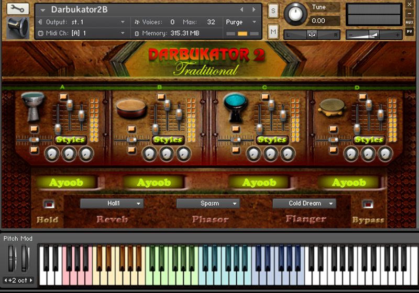This screenshot has height=293, width=419.
Task: Open the Purge dropdown menu
Action: [x=241, y=22]
